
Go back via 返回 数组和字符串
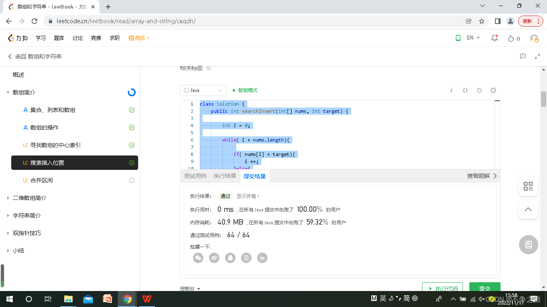coord(35,56)
